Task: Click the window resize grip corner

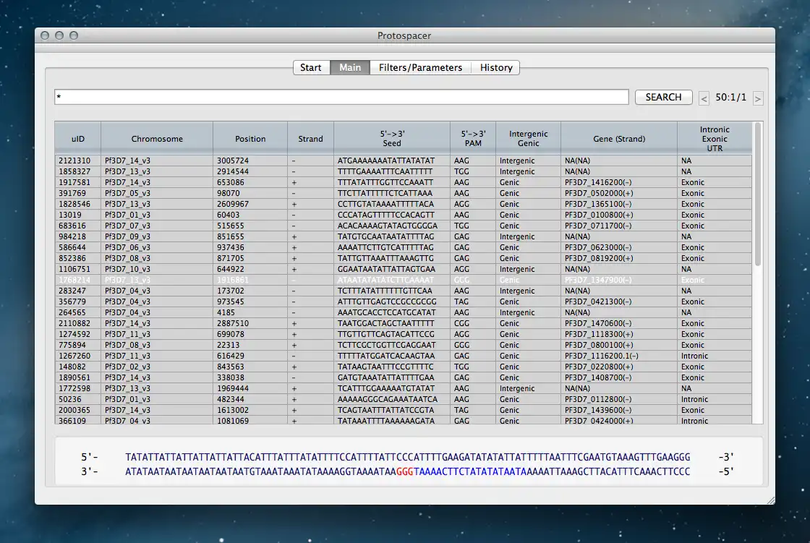Action: tap(771, 500)
